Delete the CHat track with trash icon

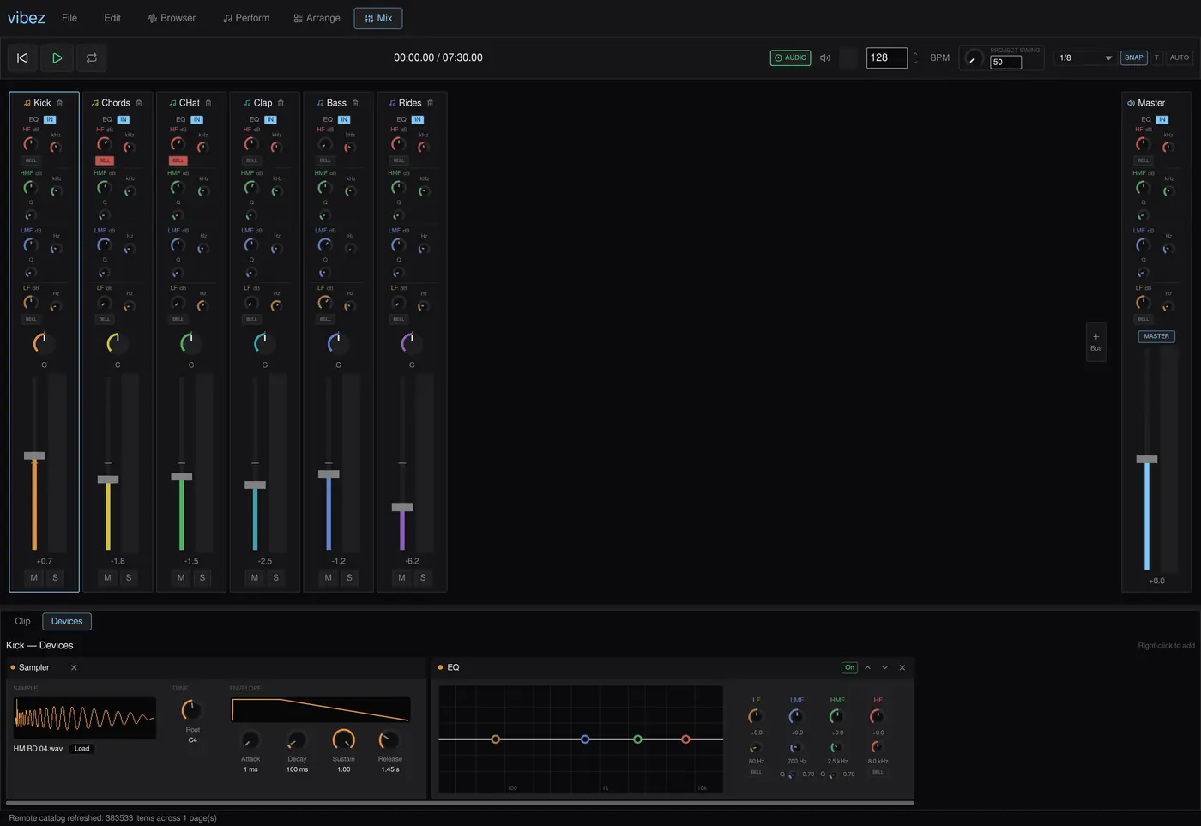click(208, 103)
